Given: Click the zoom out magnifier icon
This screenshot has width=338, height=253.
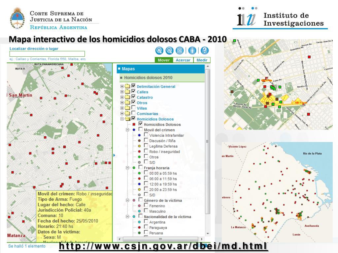Looking at the screenshot, I should click(169, 50).
